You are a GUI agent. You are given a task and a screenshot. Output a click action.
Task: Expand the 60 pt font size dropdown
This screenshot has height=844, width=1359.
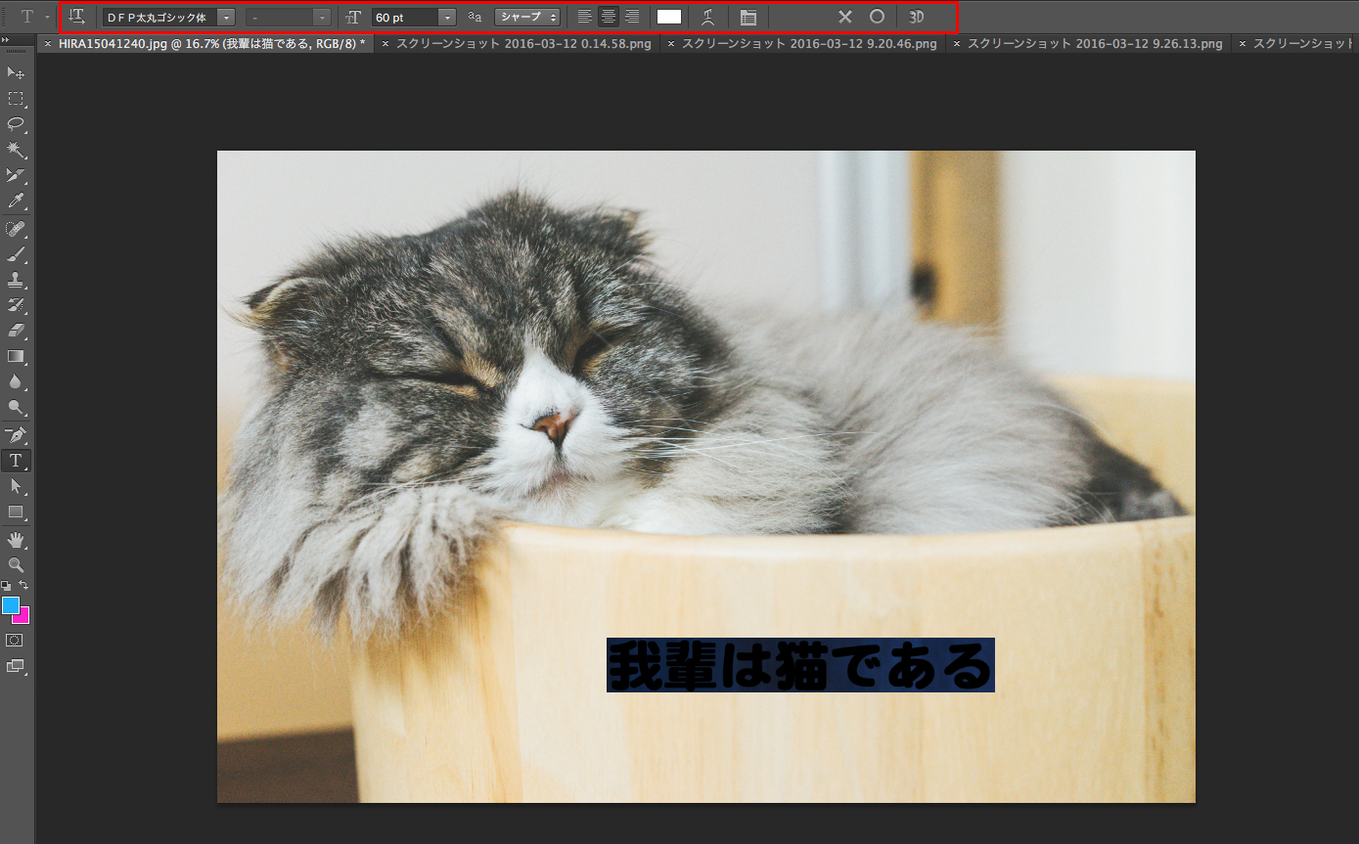[x=447, y=18]
